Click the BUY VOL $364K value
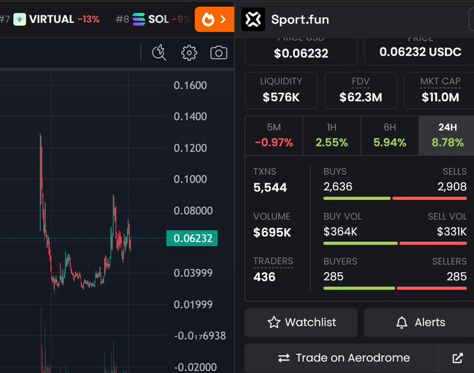 (340, 232)
